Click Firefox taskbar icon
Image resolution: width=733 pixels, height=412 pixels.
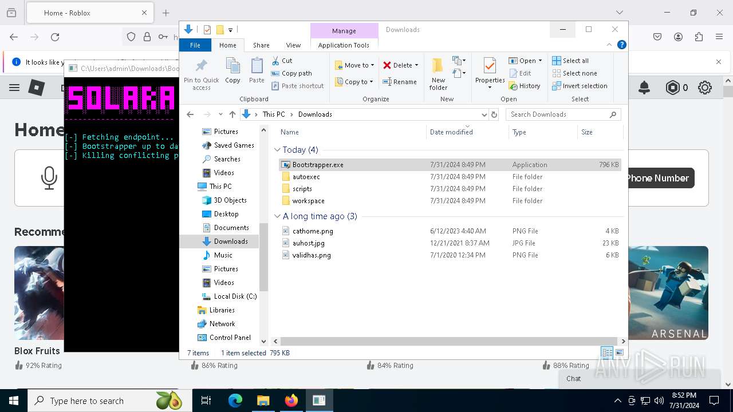(291, 401)
